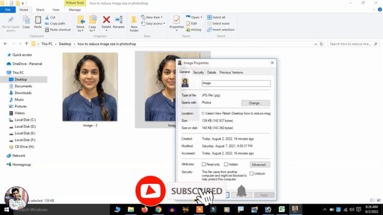
Task: Toggle the Hidden attribute checkbox
Action: click(x=226, y=164)
